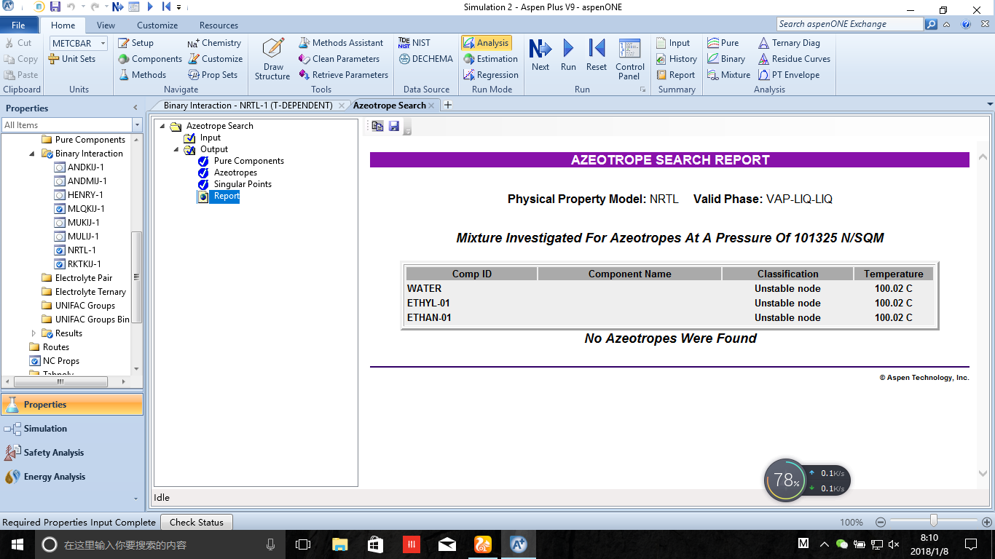
Task: Save the azeotrope report with disk icon
Action: [x=394, y=126]
